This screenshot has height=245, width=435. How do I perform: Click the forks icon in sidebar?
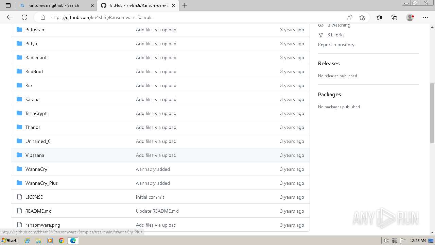320,35
